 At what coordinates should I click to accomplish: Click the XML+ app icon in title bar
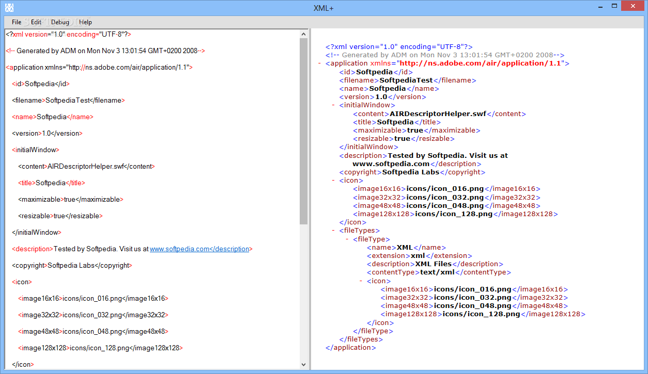9,7
